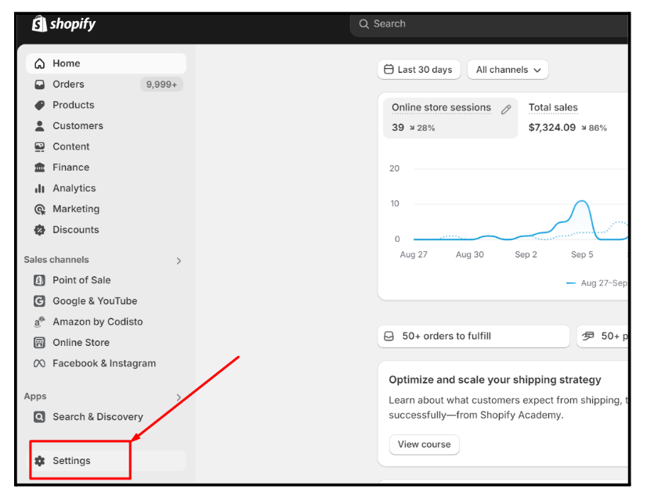
Task: Select the Total sales metric tab
Action: pyautogui.click(x=568, y=117)
